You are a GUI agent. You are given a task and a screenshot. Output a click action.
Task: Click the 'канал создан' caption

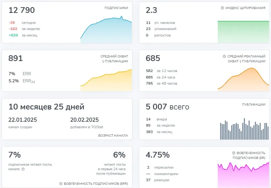click(20, 127)
